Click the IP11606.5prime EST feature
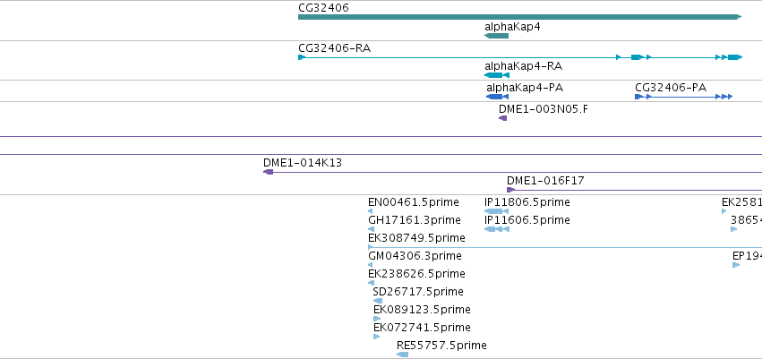This screenshot has height=359, width=762. (497, 229)
